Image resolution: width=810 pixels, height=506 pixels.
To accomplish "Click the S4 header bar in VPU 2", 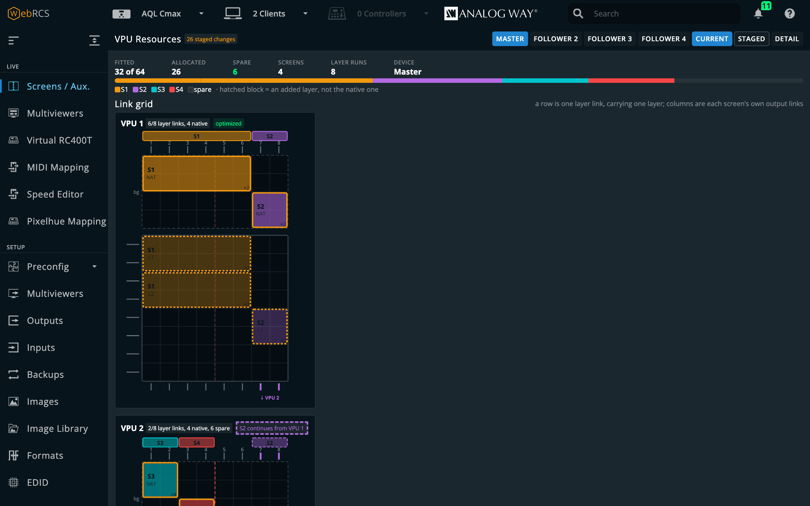I will coord(196,443).
